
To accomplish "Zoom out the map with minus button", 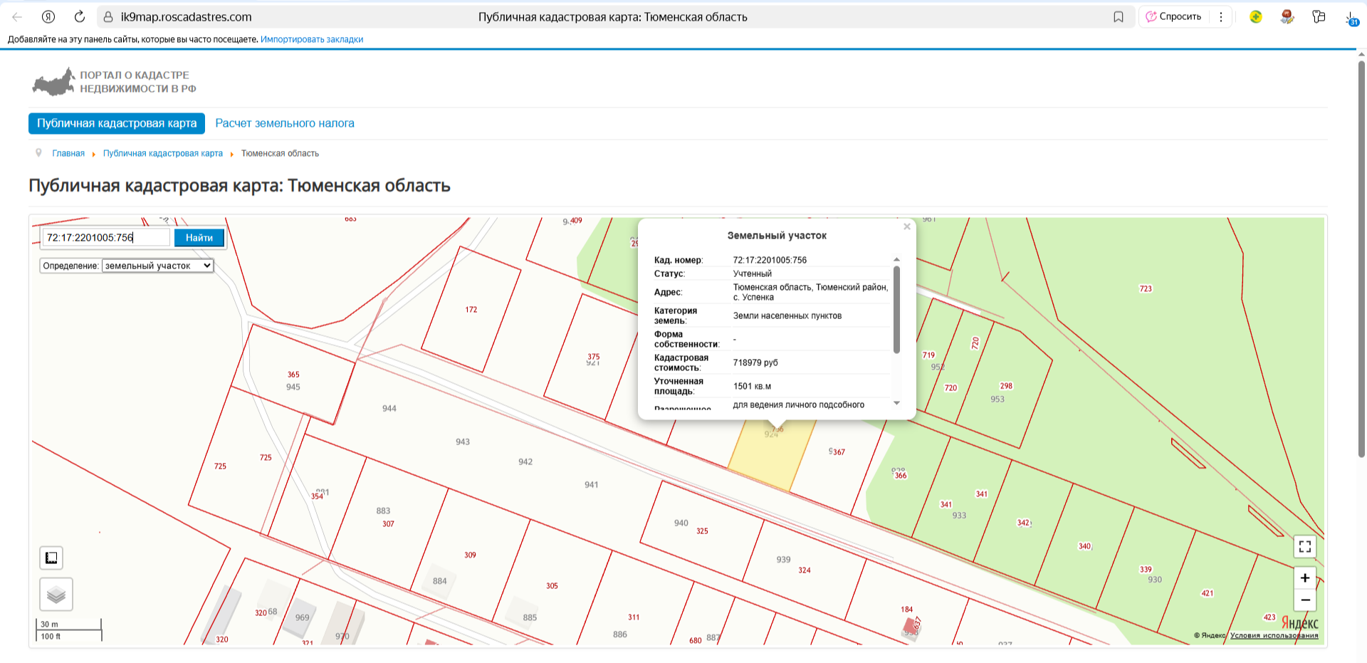I will 1304,600.
